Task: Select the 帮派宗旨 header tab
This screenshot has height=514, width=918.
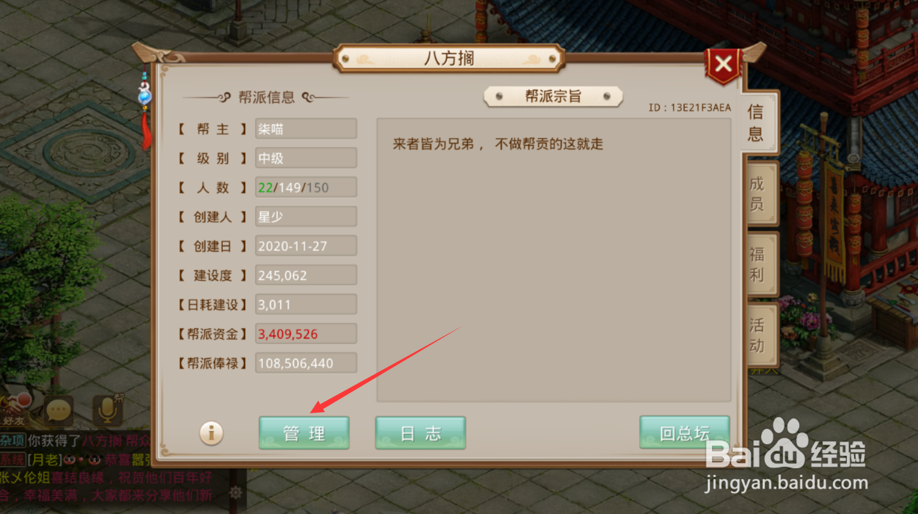Action: [x=553, y=97]
